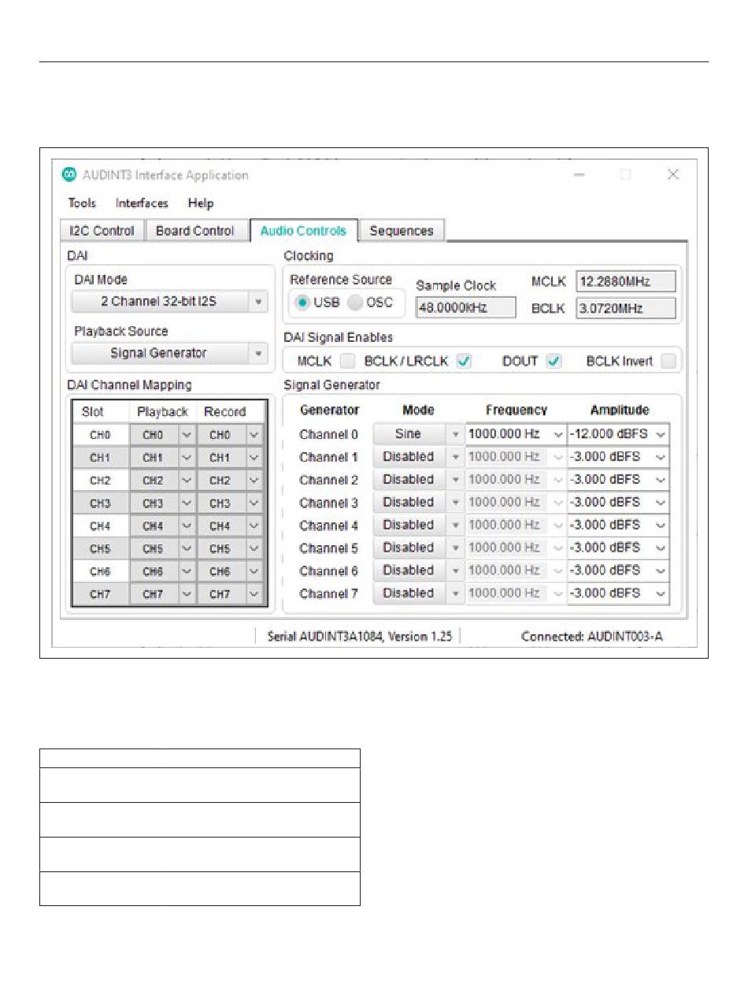Click Connected: AUDINT003-A status text

click(x=592, y=637)
